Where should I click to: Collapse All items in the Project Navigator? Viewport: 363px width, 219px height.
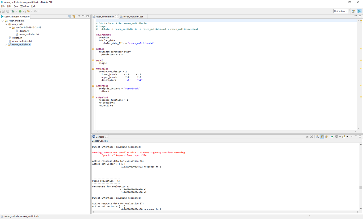(x=69, y=16)
